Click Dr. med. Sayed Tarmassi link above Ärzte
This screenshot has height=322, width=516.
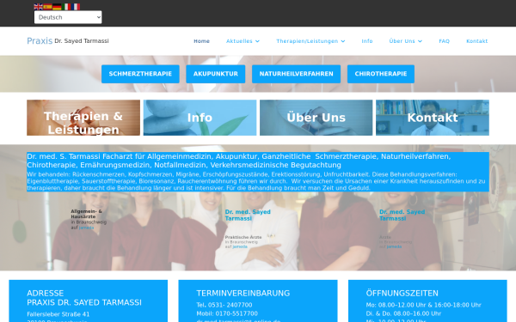pyautogui.click(x=402, y=216)
